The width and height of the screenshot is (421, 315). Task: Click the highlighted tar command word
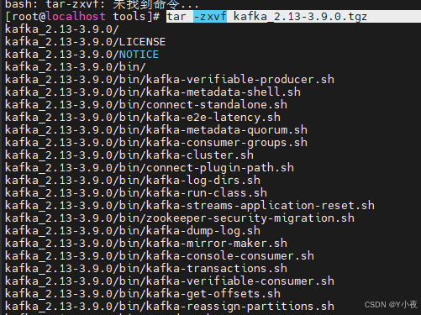(x=176, y=17)
